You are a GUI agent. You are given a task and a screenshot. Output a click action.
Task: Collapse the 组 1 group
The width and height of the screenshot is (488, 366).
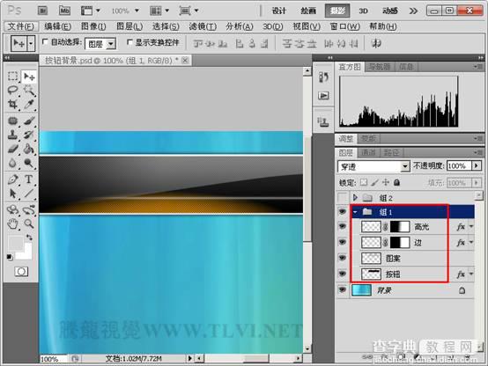coord(355,212)
